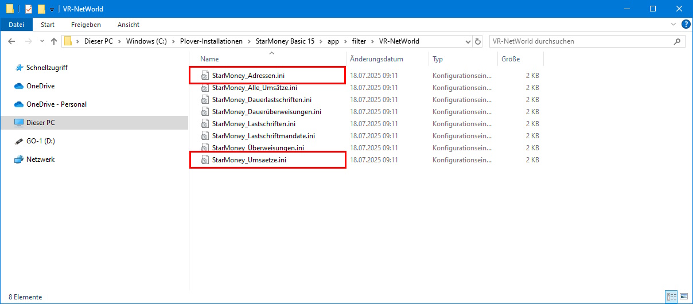Screen dimensions: 693x304
Task: Open the Datei menu
Action: click(x=17, y=25)
